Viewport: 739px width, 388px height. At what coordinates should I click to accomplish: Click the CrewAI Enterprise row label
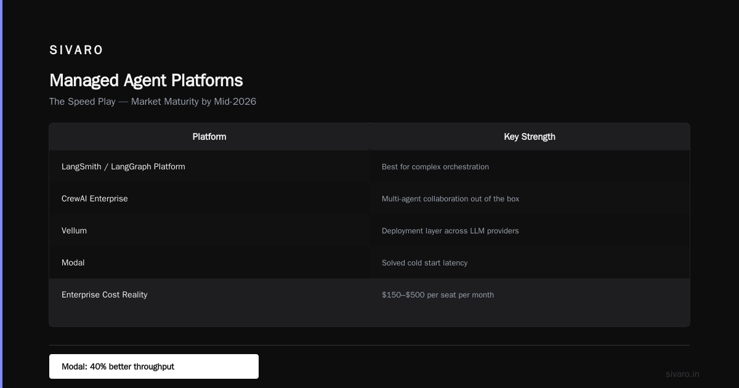tap(95, 199)
